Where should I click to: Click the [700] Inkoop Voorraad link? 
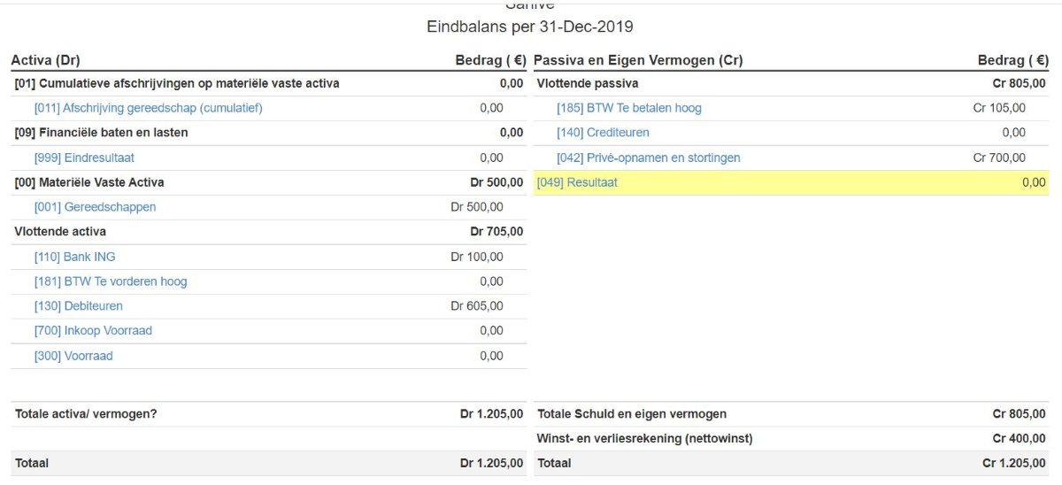click(94, 331)
